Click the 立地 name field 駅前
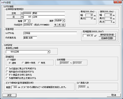This screenshot has width=123, height=99. click(x=49, y=13)
